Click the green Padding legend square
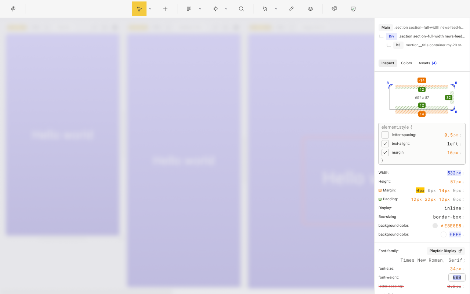This screenshot has height=294, width=470. (x=380, y=199)
